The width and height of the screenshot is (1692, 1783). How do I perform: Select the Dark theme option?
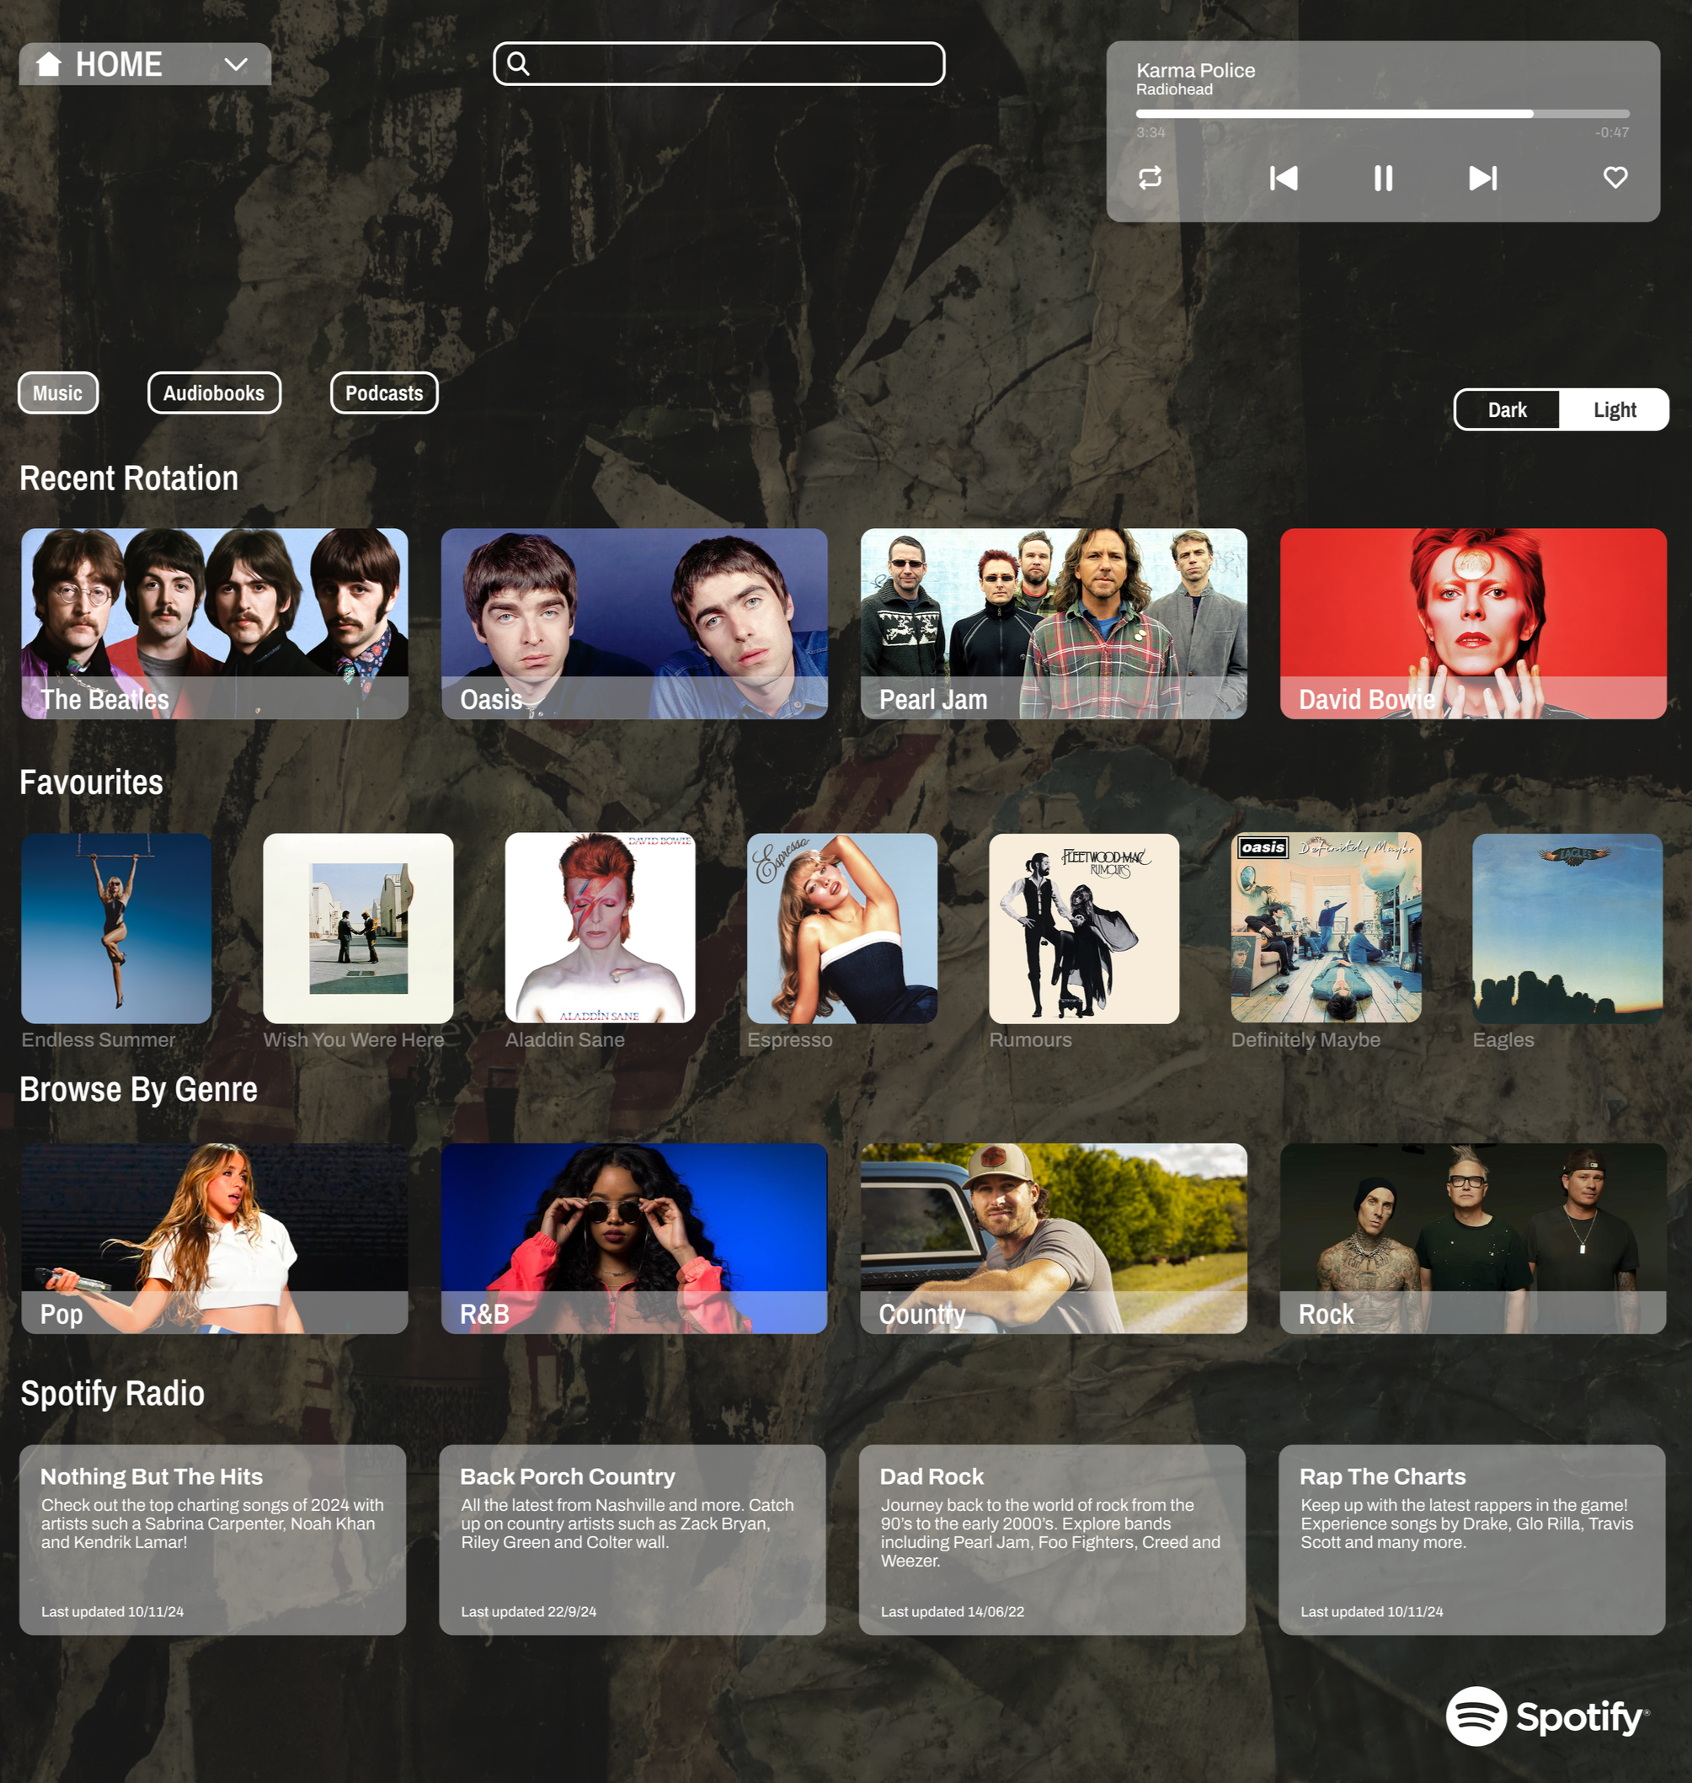(1506, 409)
